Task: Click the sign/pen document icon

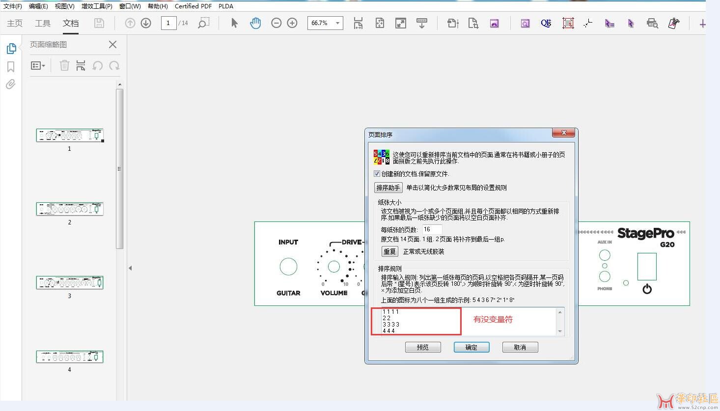Action: (674, 23)
